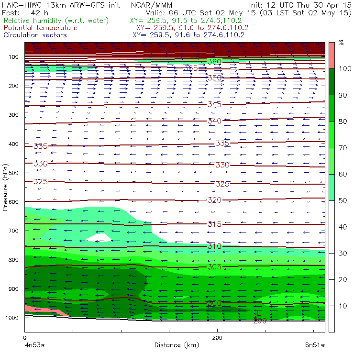Screen dimensions: 354x354
Task: Click the '400' pressure tick label
Action: click(13, 144)
